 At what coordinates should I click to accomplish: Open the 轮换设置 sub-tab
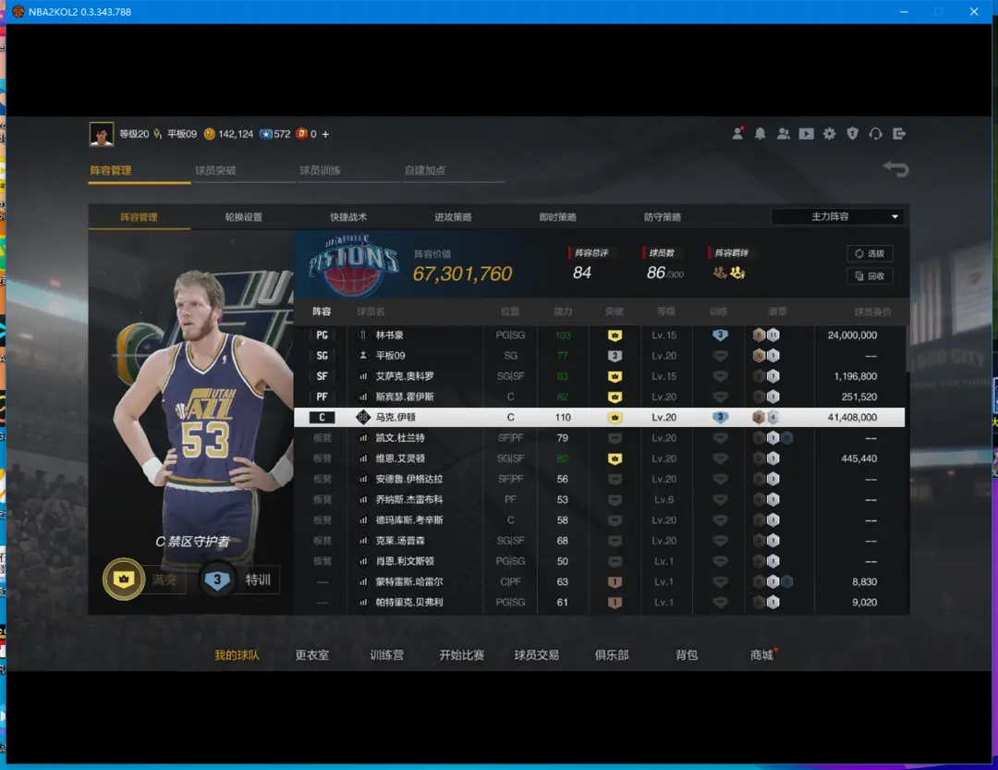click(x=243, y=216)
